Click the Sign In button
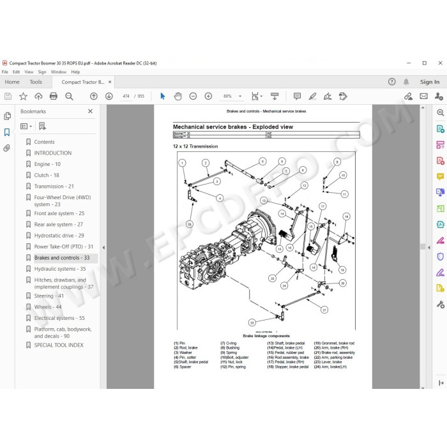Screen dimensions: 447x447 pyautogui.click(x=430, y=82)
